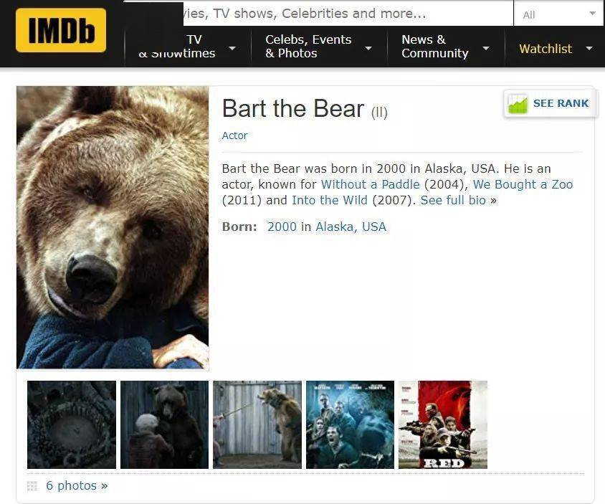Viewport: 605px width, 504px height.
Task: Expand the Celebs, Events & Photos arrow
Action: (x=368, y=48)
